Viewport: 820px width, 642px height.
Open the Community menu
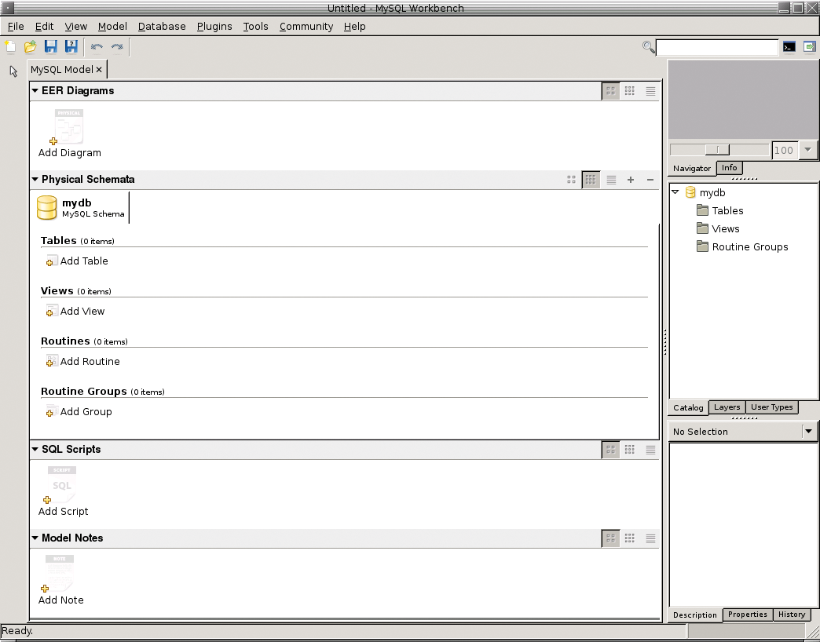[306, 26]
